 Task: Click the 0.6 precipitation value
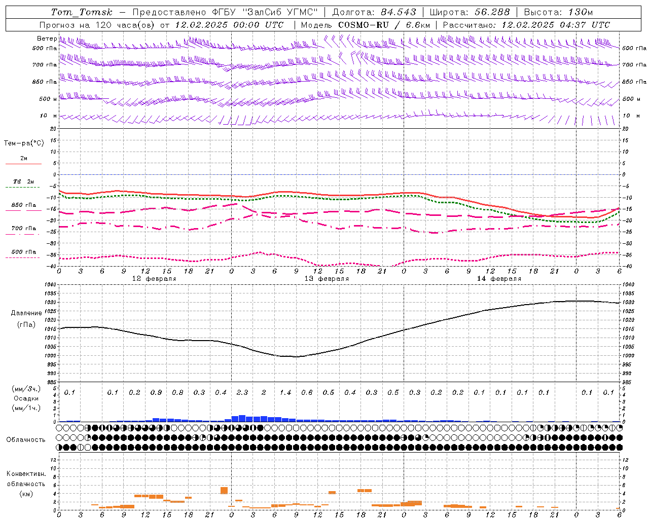(x=307, y=392)
